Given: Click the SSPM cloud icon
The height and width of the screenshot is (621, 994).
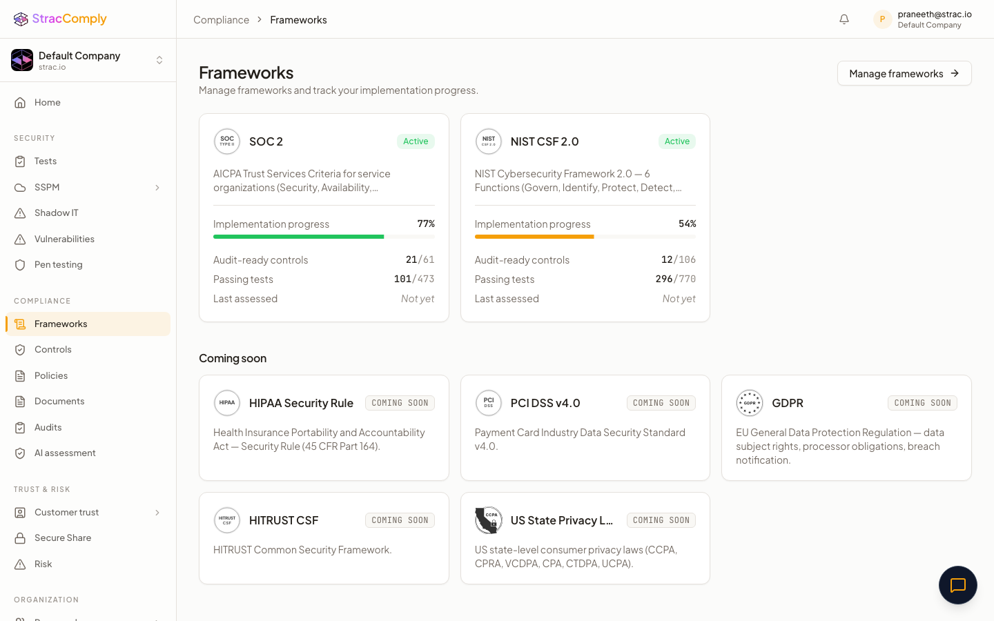Looking at the screenshot, I should pyautogui.click(x=20, y=188).
